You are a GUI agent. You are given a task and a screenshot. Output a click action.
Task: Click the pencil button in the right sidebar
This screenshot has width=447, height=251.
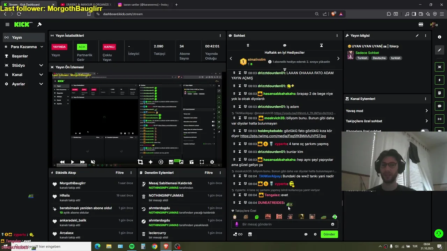coord(439,50)
